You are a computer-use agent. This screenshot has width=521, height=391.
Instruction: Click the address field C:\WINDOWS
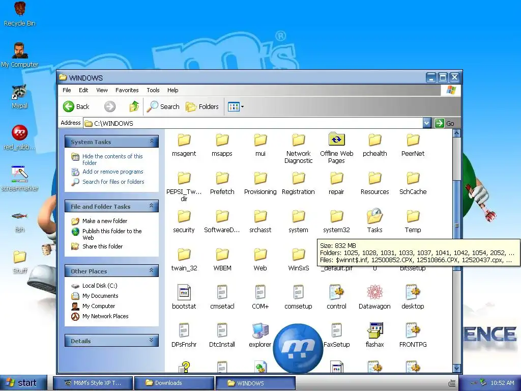point(253,123)
